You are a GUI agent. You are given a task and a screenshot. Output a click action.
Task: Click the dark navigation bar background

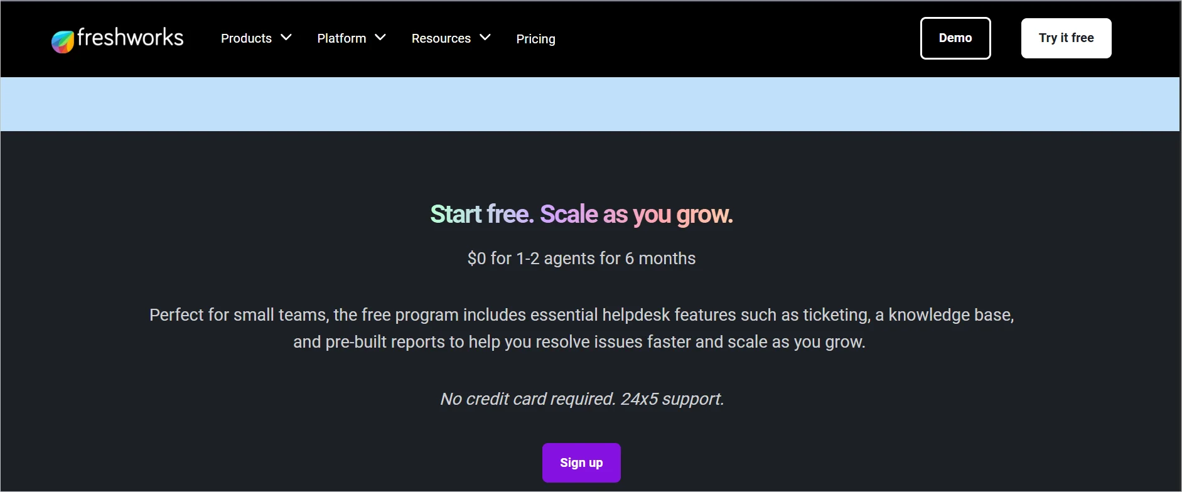(x=722, y=39)
